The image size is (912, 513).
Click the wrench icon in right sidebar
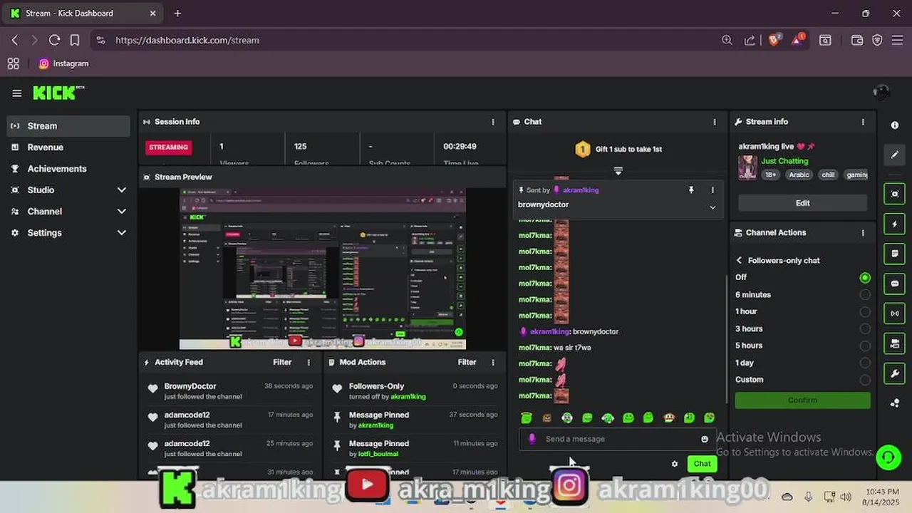[895, 373]
